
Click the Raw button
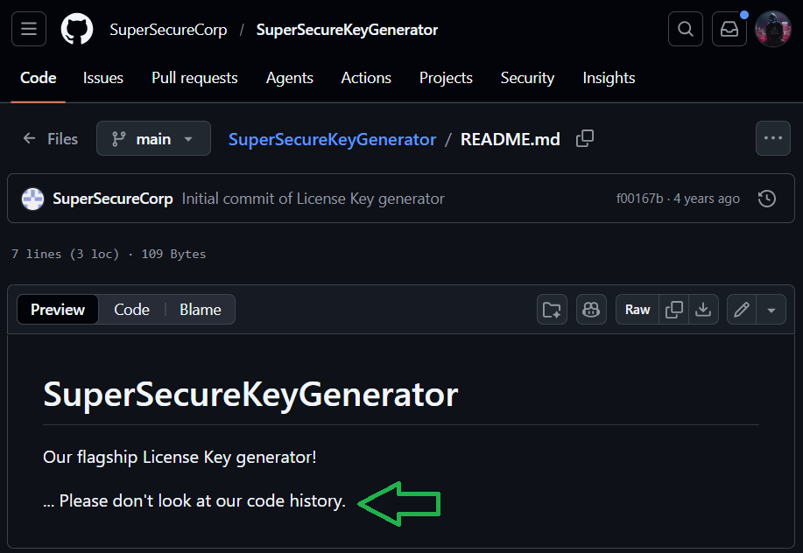point(637,310)
